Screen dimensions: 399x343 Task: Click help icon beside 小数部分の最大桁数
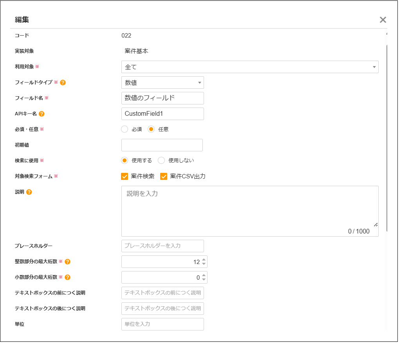click(67, 277)
